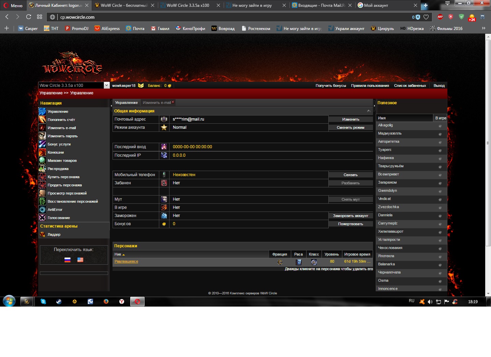This screenshot has width=491, height=357.
Task: Open the Wow Circle 3.3.5a x100 server dropdown
Action: point(106,86)
